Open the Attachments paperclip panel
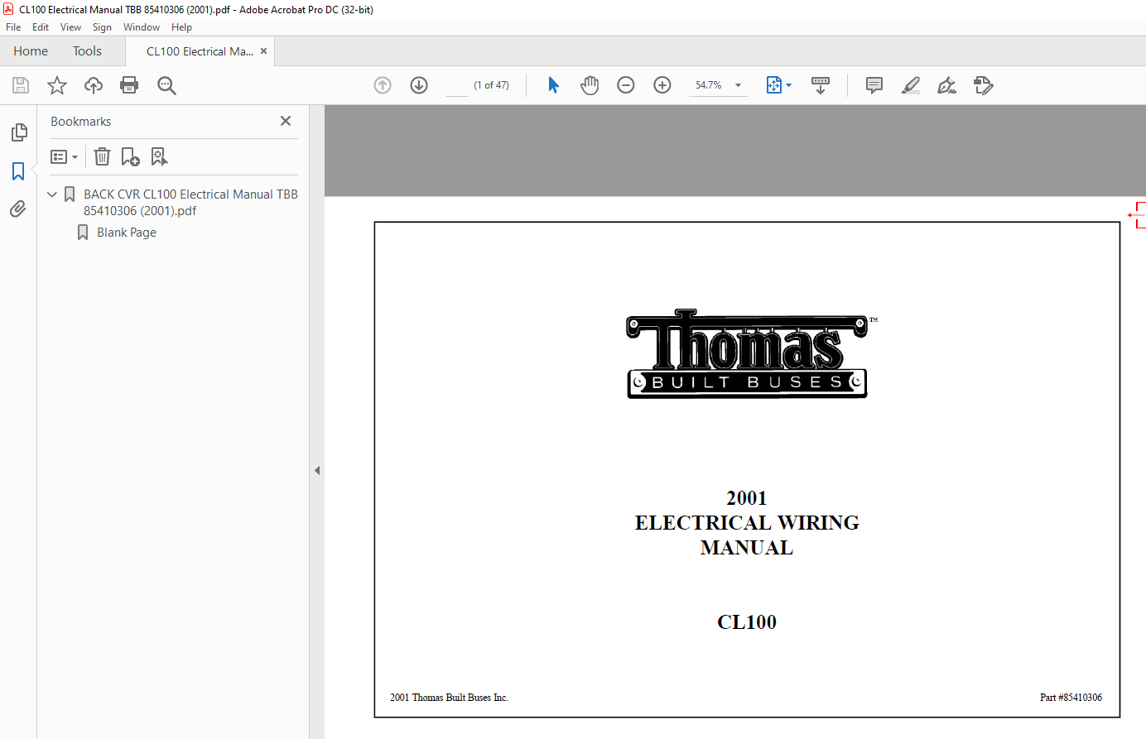Screen dimensions: 1146x739 tap(18, 209)
